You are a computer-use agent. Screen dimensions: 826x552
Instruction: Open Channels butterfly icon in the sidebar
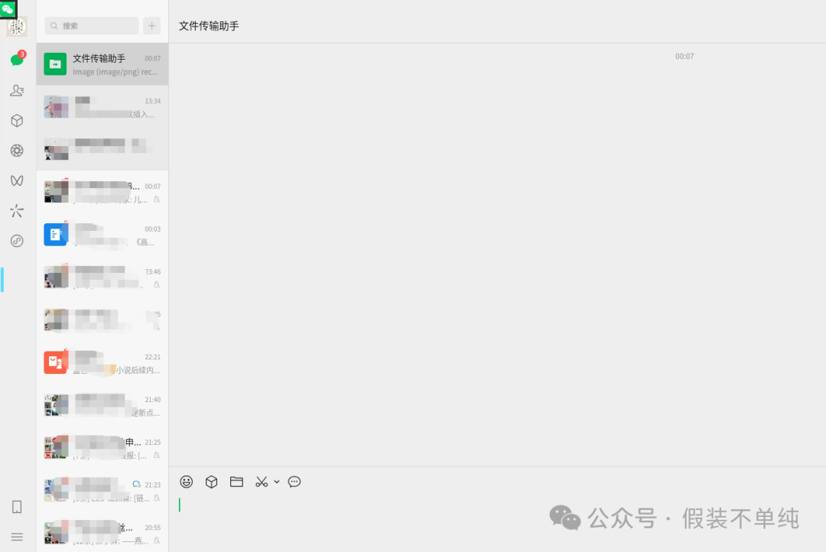17,180
